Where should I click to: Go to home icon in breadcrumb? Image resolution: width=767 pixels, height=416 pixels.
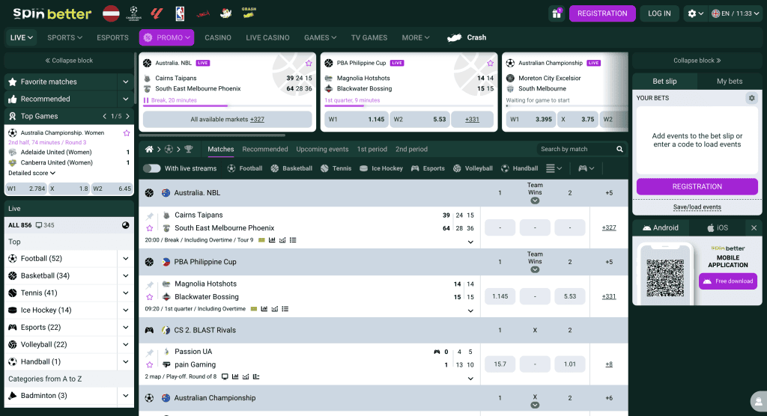click(149, 150)
